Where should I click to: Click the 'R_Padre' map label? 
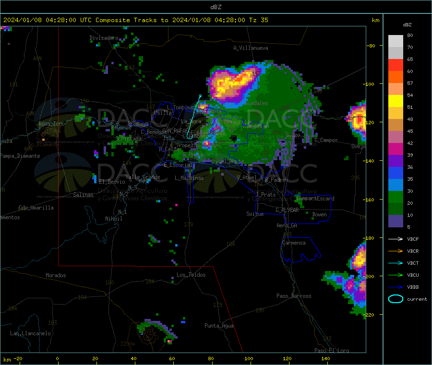click(275, 180)
